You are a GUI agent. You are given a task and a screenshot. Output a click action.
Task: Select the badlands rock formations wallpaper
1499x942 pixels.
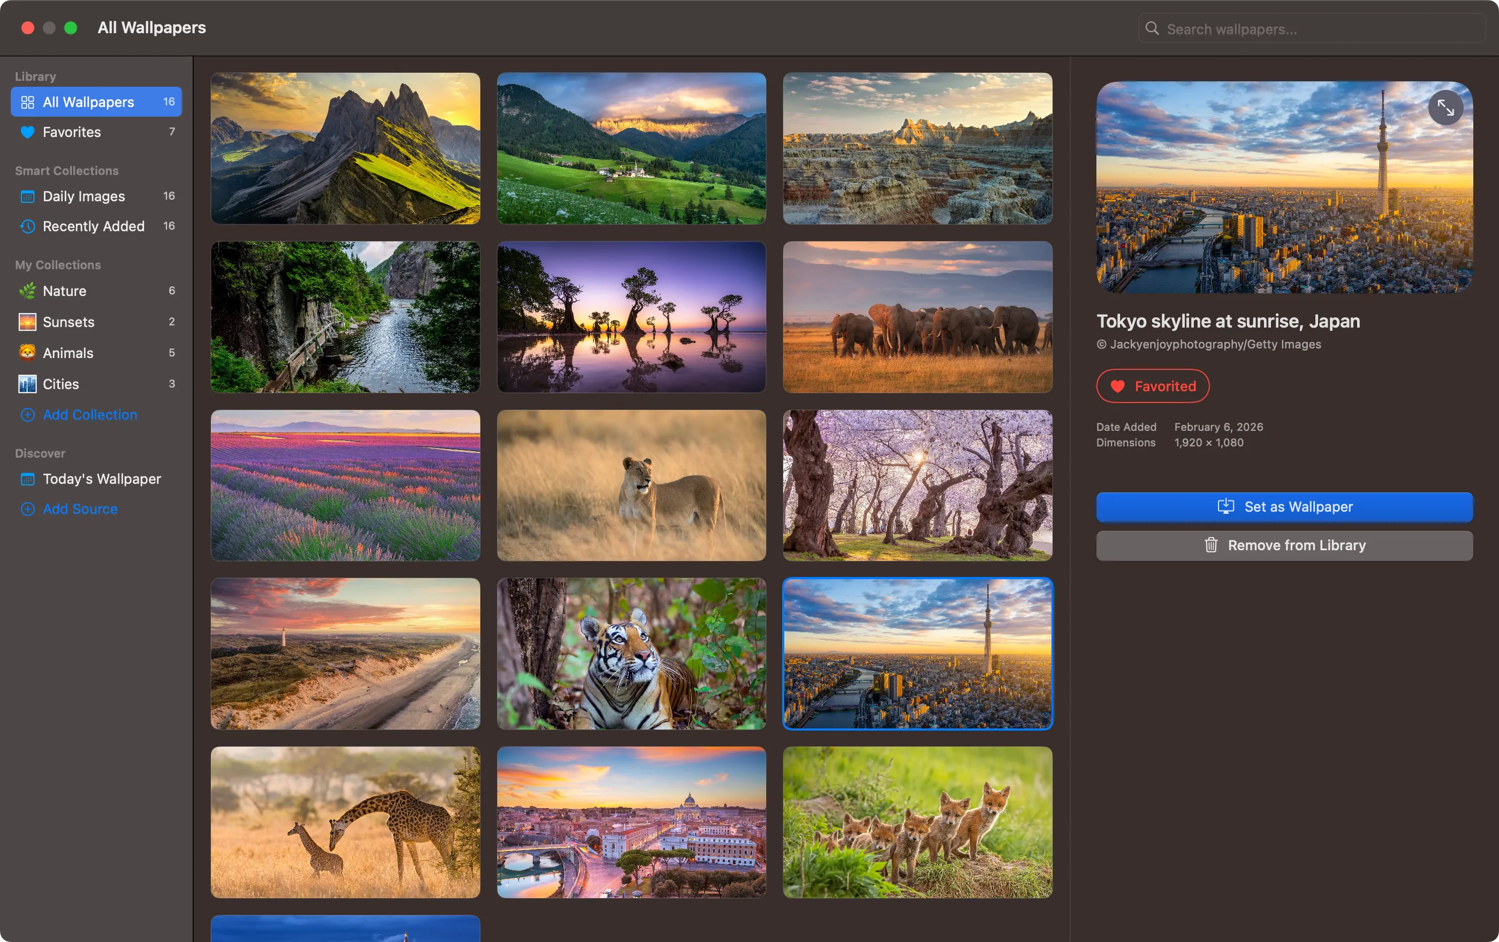coord(918,148)
